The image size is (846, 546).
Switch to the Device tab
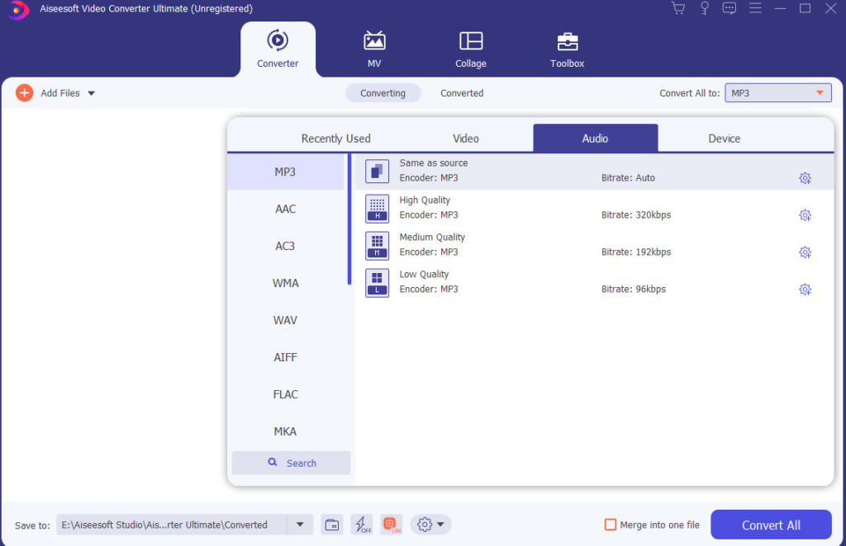click(724, 138)
